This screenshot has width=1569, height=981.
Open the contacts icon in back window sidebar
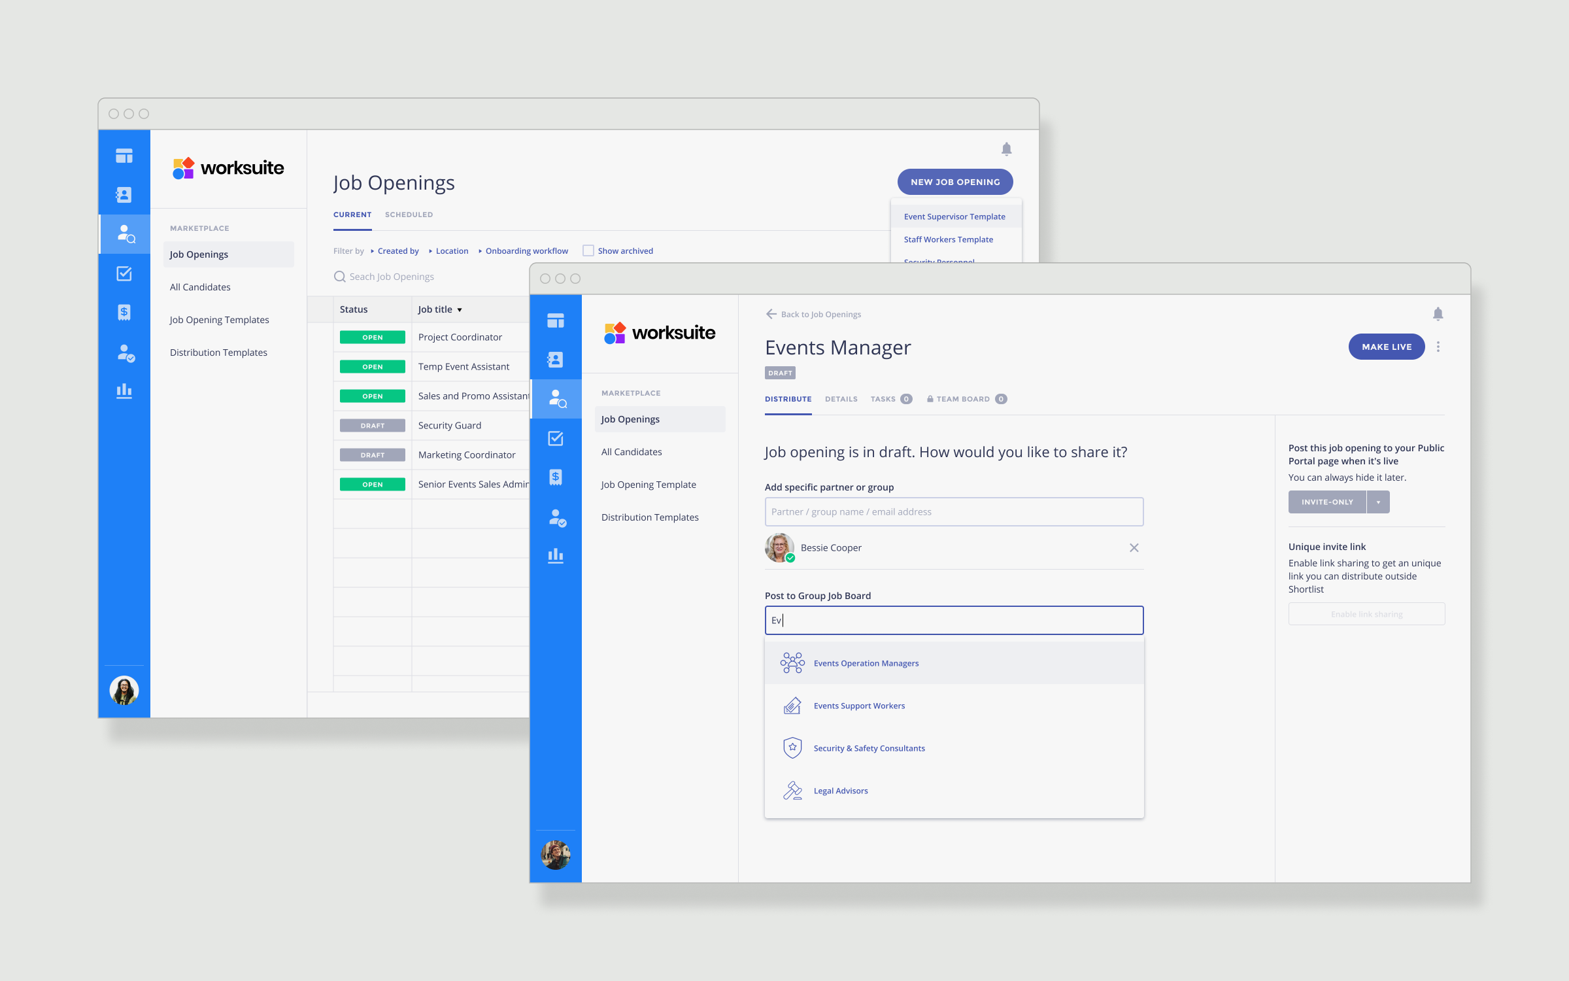tap(124, 195)
